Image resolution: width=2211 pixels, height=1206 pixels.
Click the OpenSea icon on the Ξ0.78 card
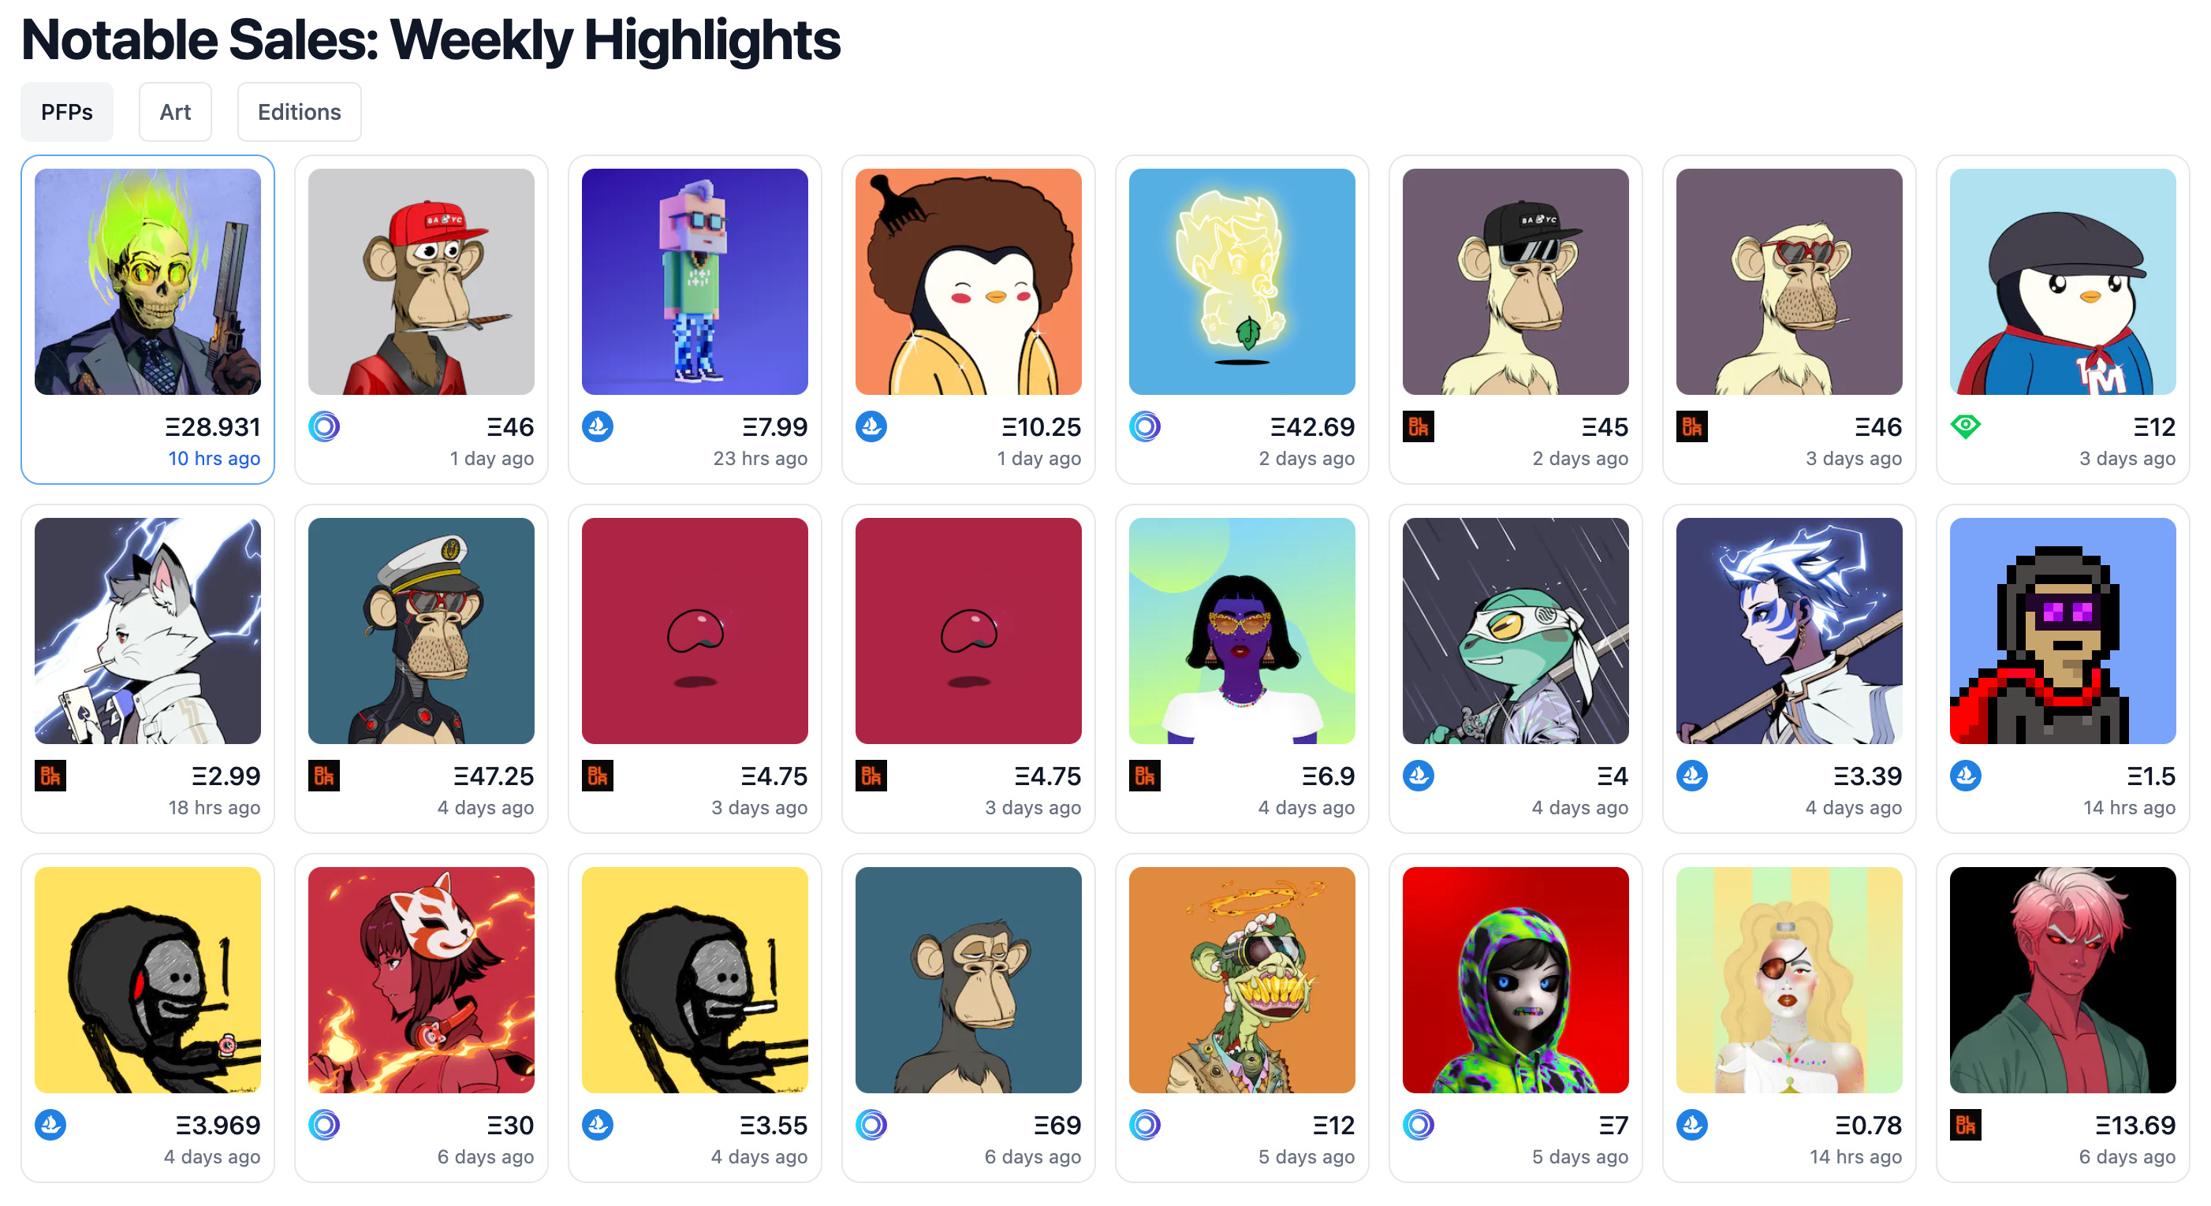[1691, 1125]
